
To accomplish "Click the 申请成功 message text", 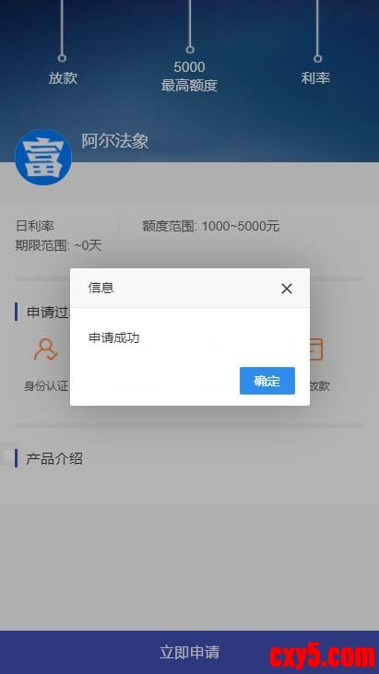I will point(113,337).
